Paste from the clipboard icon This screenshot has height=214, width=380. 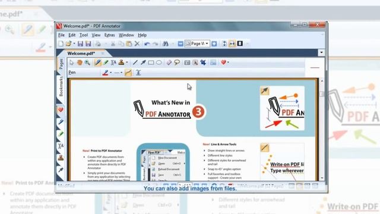[x=129, y=43]
